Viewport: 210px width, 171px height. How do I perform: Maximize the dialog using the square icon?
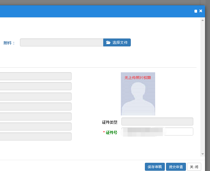click(196, 11)
